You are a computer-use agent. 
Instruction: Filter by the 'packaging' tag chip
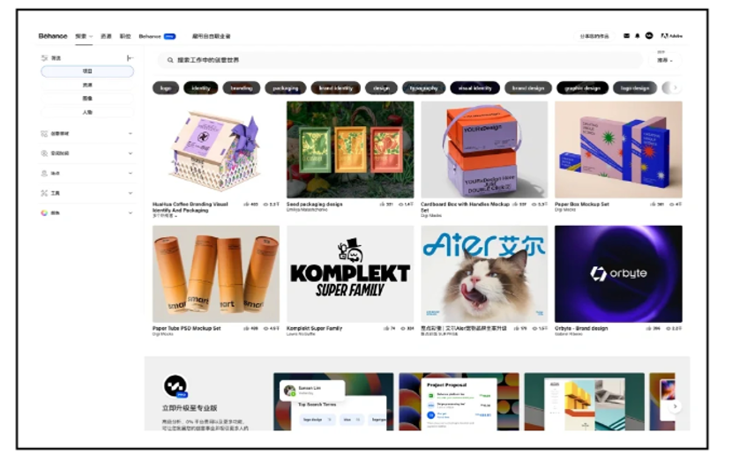(285, 88)
